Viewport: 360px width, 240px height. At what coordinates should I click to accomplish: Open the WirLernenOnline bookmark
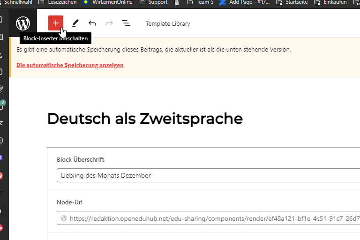[108, 2]
